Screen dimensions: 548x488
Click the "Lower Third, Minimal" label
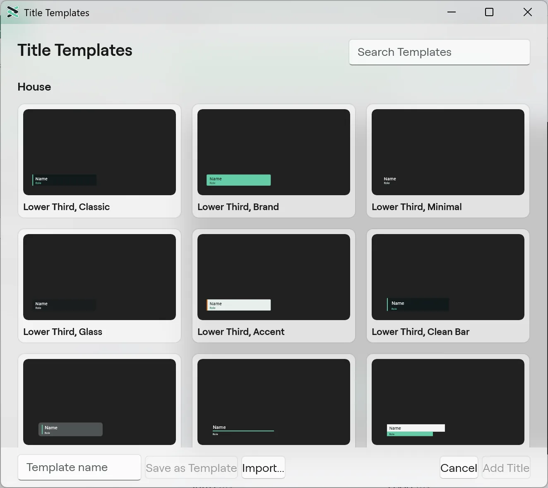click(416, 207)
